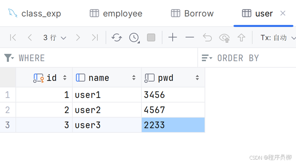The height and width of the screenshot is (163, 296).
Task: Reload table data with refresh icon
Action: [x=117, y=37]
